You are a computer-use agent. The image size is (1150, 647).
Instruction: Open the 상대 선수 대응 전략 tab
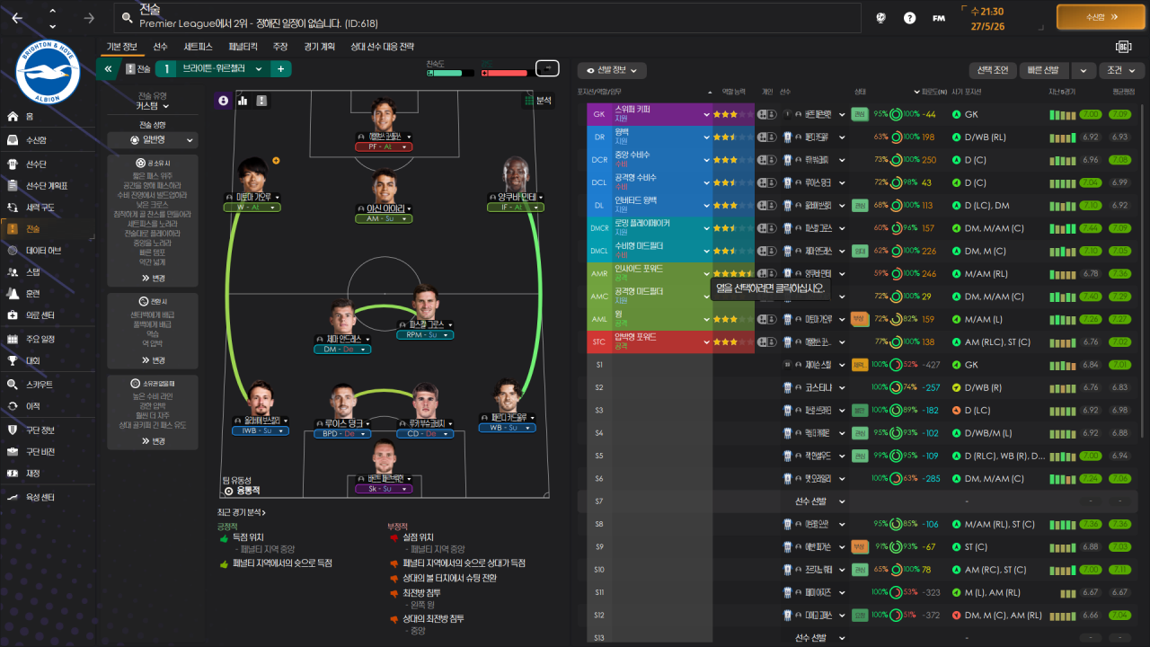(382, 47)
